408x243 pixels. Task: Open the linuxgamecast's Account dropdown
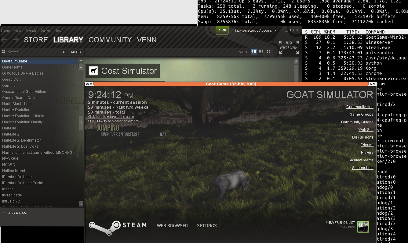click(256, 30)
